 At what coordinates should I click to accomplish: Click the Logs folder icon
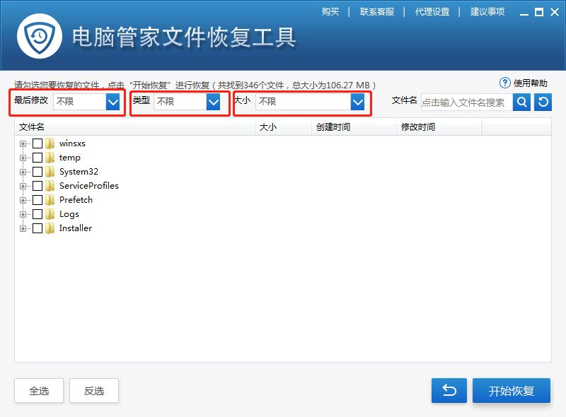pyautogui.click(x=50, y=214)
